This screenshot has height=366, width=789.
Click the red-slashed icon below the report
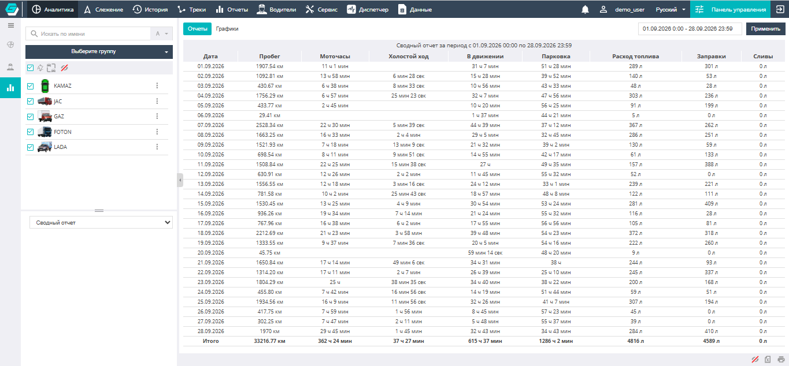coord(755,360)
